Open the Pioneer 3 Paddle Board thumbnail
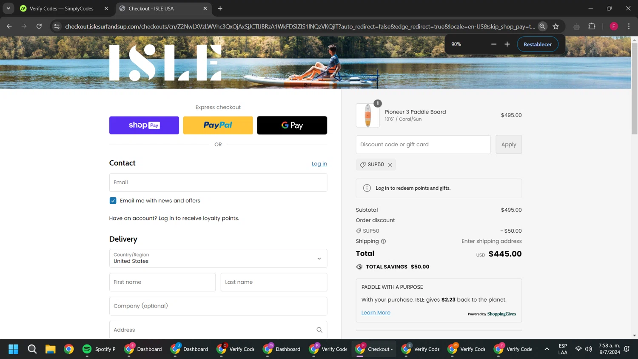The width and height of the screenshot is (638, 359). click(x=368, y=115)
